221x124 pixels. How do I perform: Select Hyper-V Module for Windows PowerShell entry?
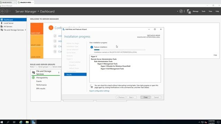pyautogui.click(x=115, y=66)
